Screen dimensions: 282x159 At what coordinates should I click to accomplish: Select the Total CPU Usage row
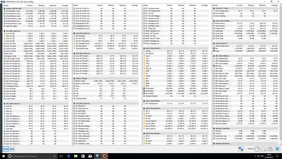click(36, 83)
